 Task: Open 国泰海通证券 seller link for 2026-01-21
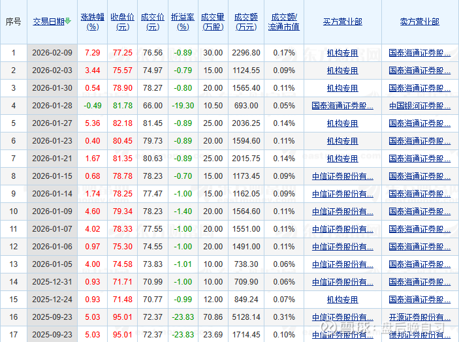(419, 159)
